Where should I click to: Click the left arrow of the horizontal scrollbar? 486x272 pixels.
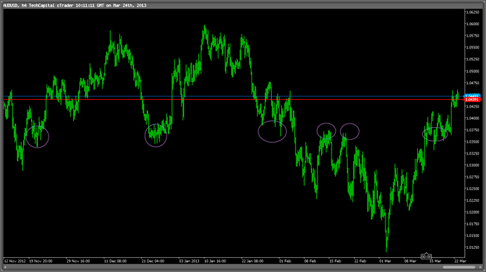pos(6,267)
